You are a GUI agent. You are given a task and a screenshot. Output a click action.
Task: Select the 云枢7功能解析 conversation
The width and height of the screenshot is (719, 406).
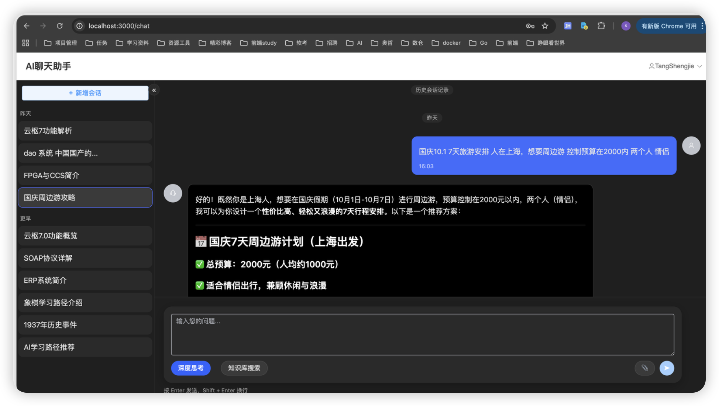click(85, 131)
